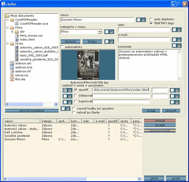189x182 pixels.
Task: Click the zložky window title icon
Action: (x=3, y=4)
